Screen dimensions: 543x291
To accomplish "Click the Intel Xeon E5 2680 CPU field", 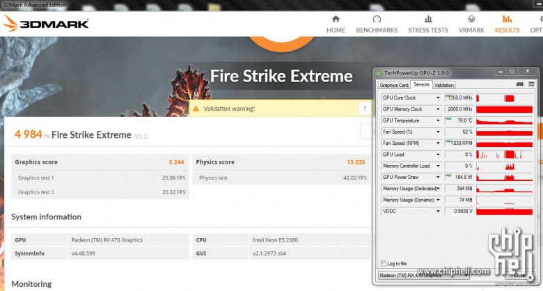I will click(310, 239).
